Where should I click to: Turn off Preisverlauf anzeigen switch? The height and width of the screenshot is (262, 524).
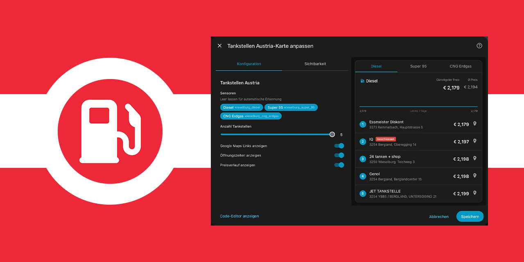(339, 165)
